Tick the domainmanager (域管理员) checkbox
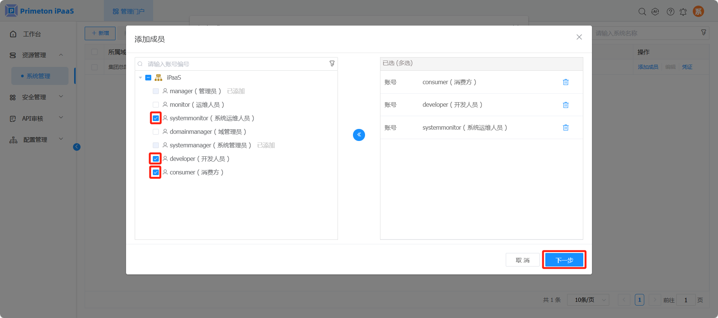 pos(156,132)
